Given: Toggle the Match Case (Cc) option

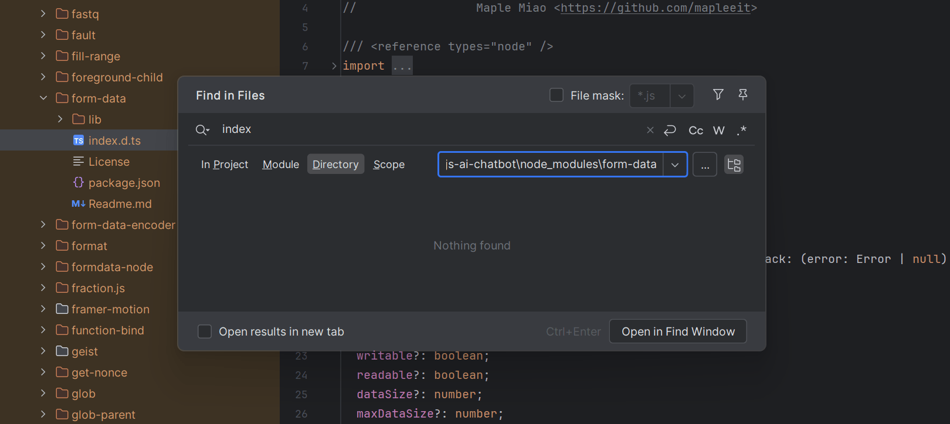Looking at the screenshot, I should (695, 130).
